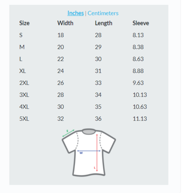Click the green S label above sleeve

67,131
